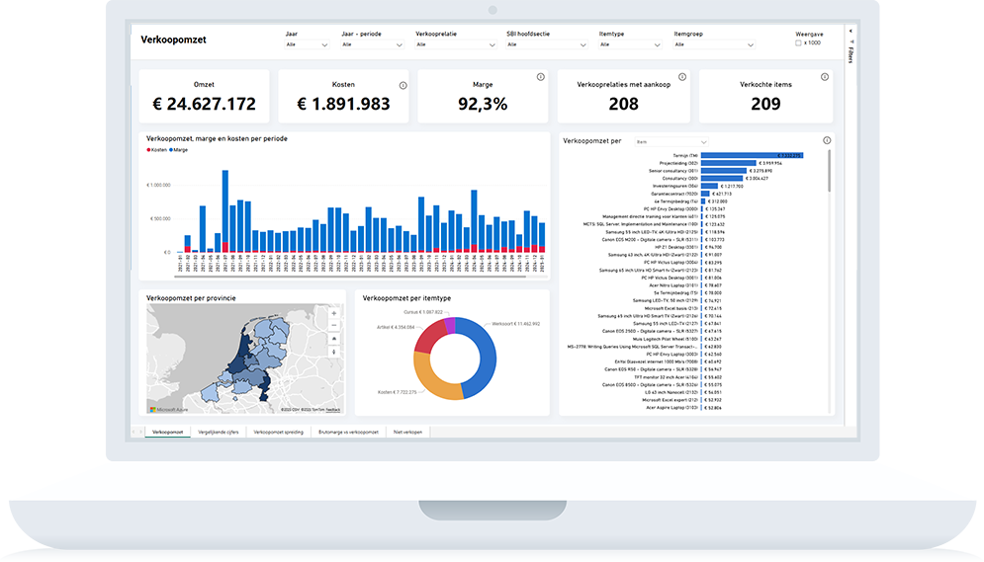Switch to Vergelijkende cijfers tab

tap(218, 433)
